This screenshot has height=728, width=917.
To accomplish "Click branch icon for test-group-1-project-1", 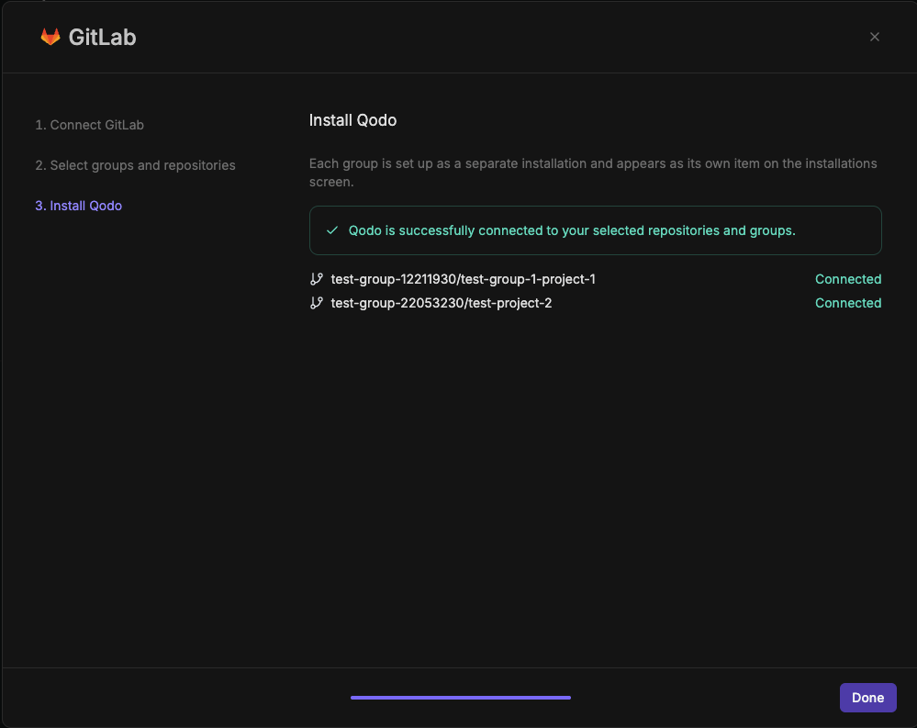I will 317,279.
